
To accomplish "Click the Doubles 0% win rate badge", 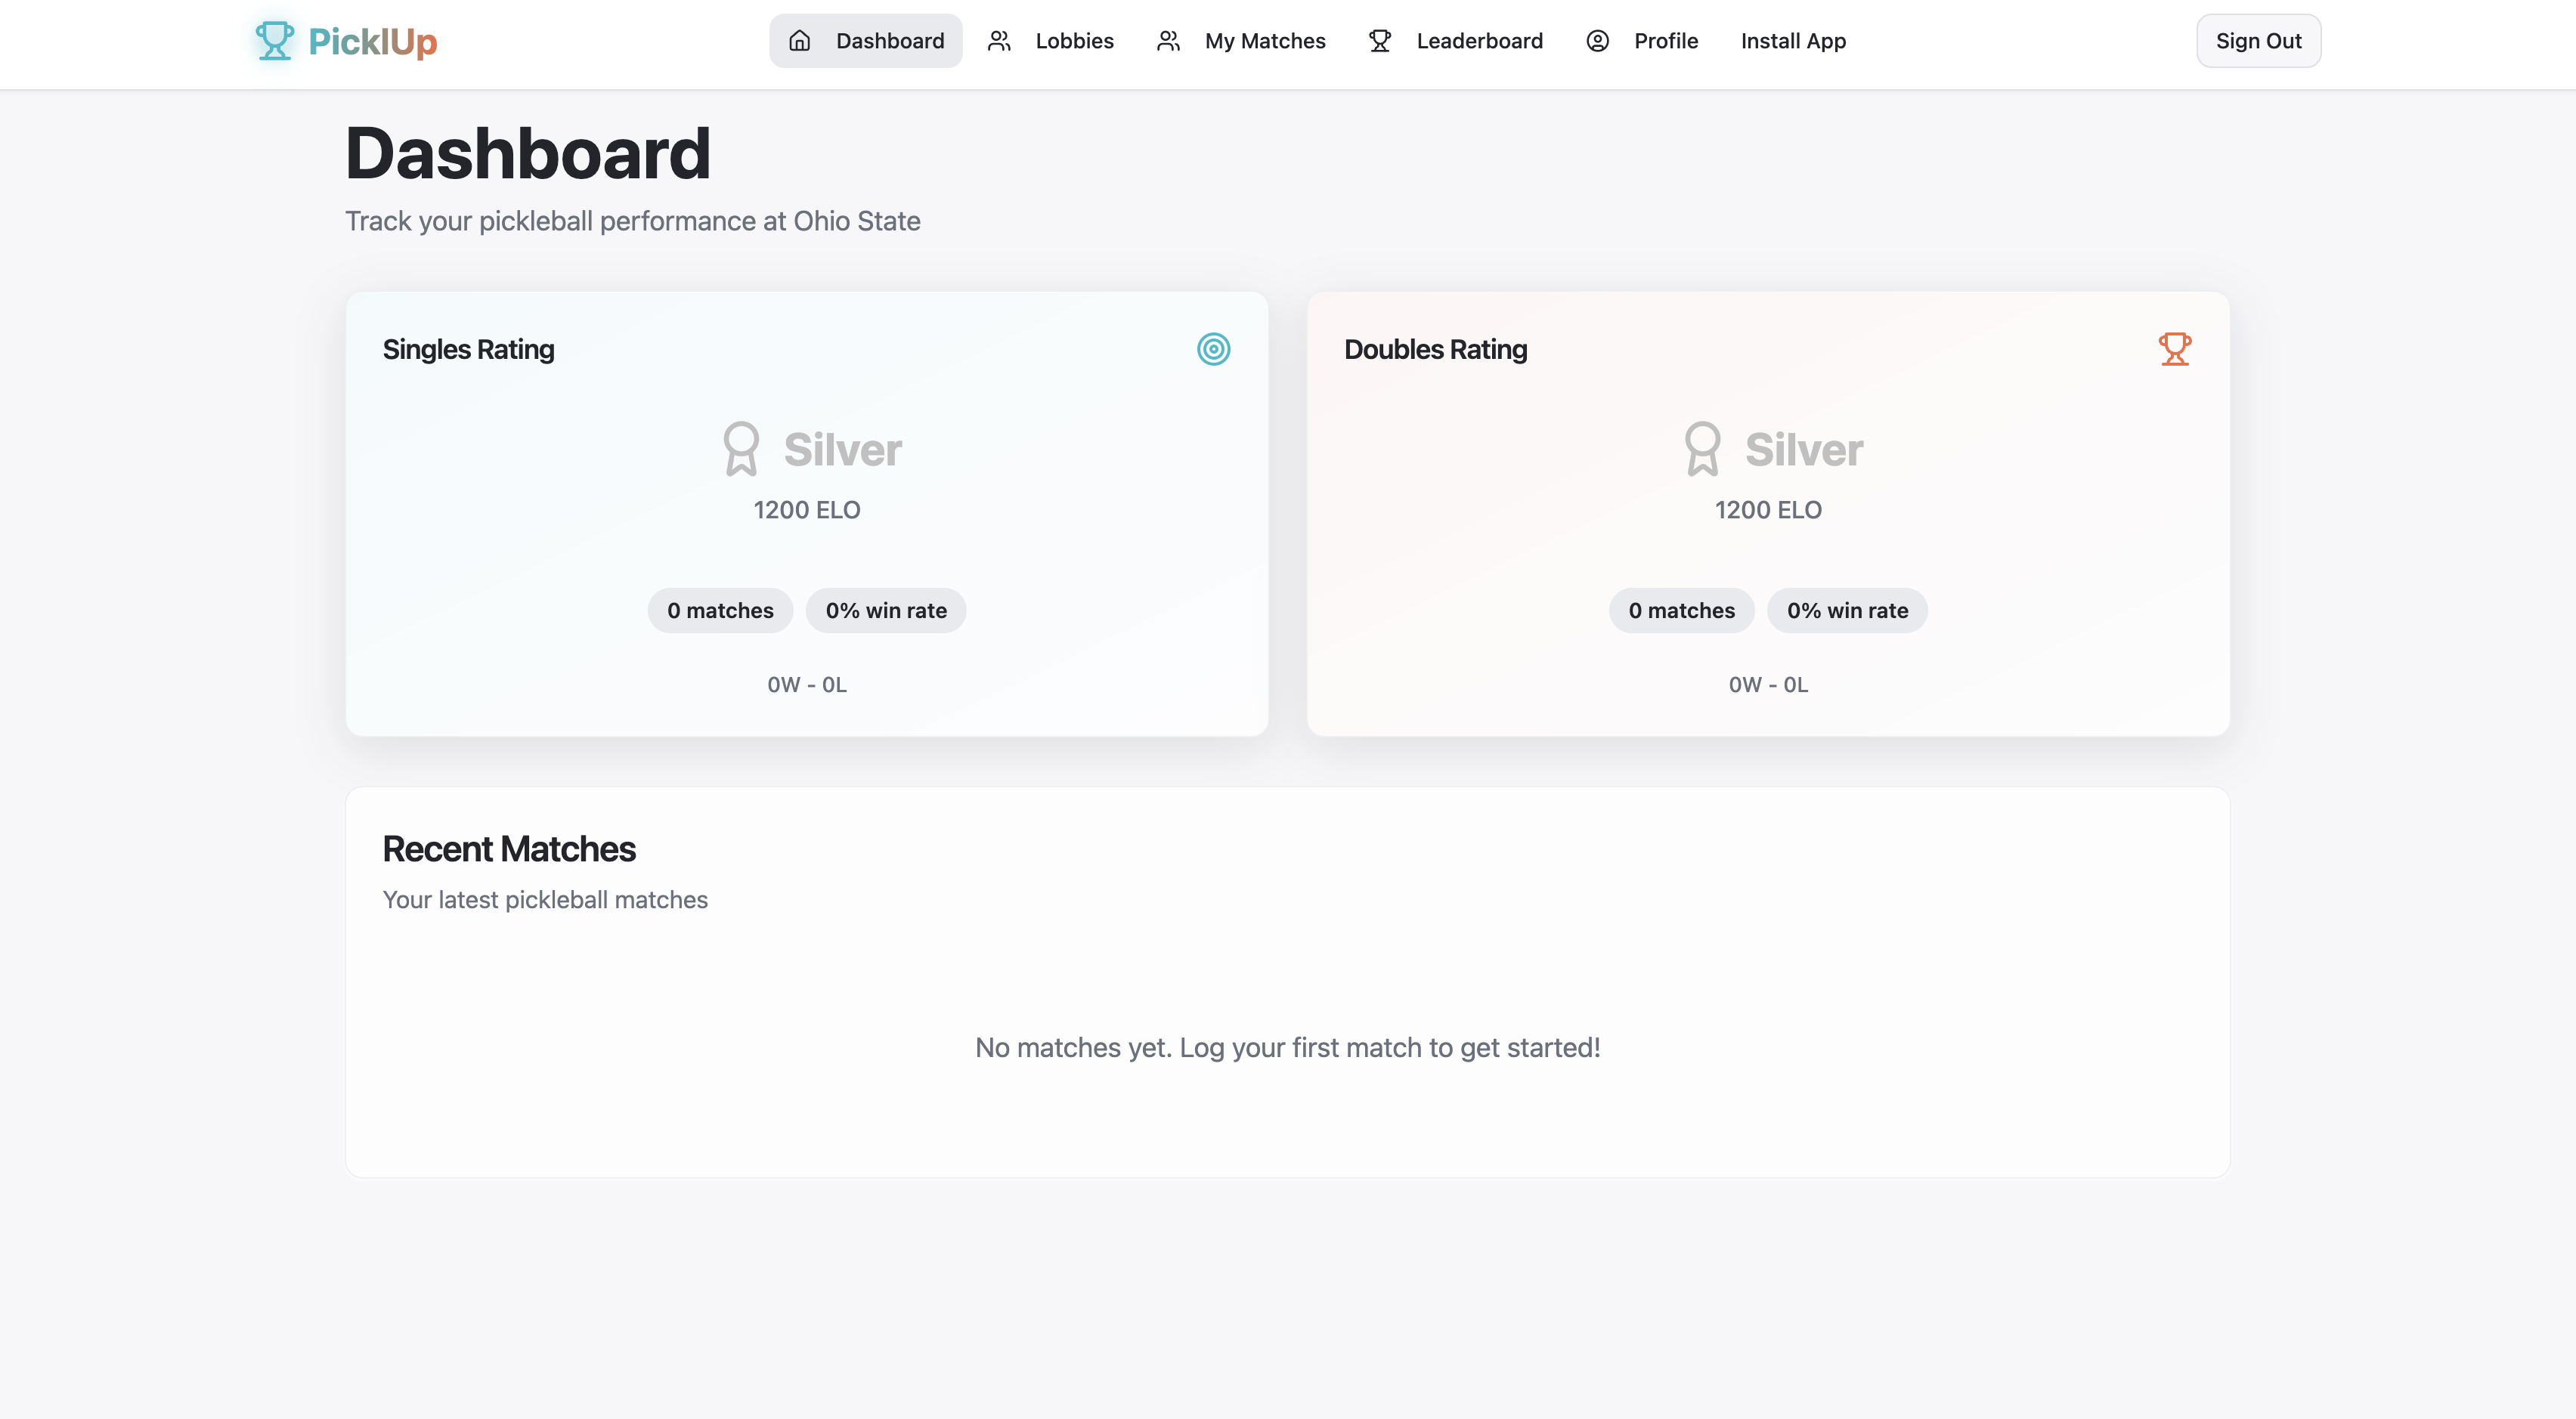I will point(1847,611).
